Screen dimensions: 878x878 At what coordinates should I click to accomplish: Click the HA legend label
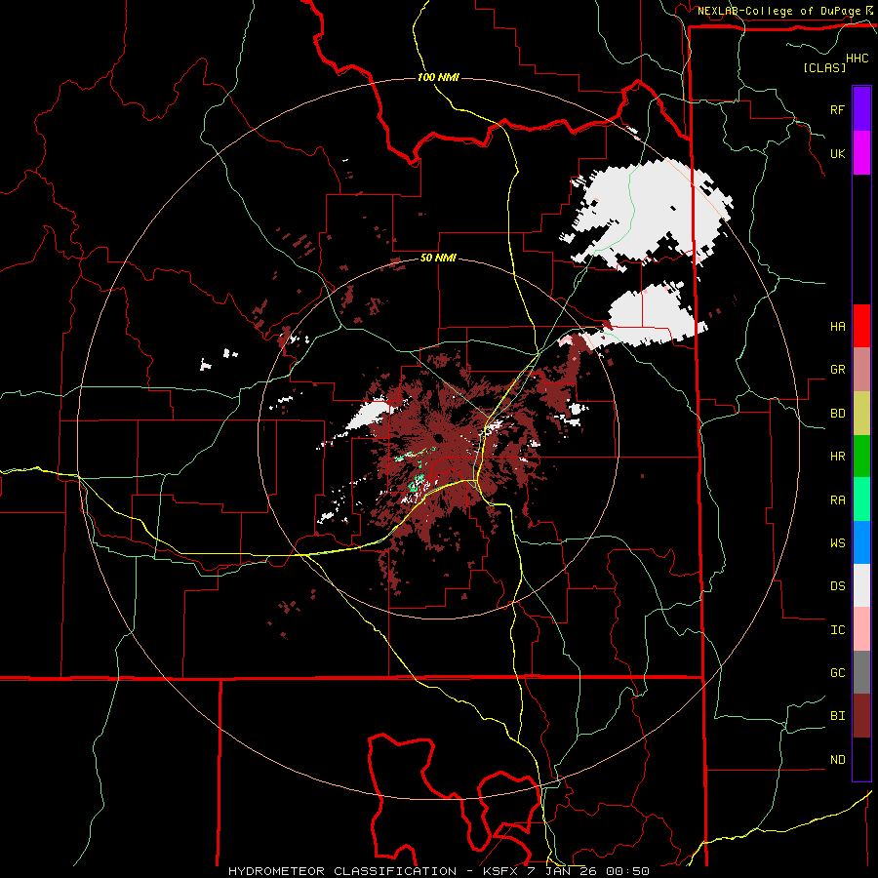click(837, 326)
